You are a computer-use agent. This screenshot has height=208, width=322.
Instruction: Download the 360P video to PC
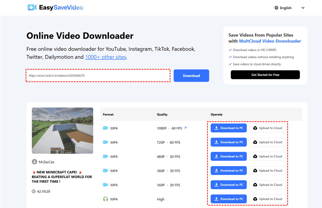click(x=229, y=171)
